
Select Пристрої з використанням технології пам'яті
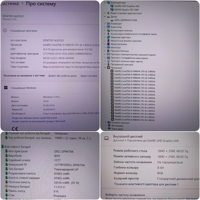click(x=133, y=54)
